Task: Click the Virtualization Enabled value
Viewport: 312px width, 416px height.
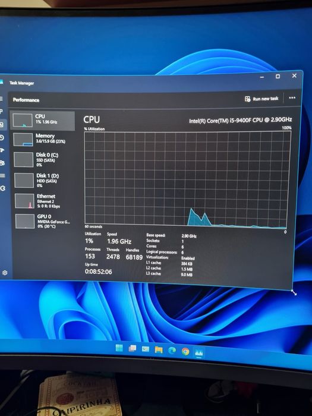Action: 188,258
